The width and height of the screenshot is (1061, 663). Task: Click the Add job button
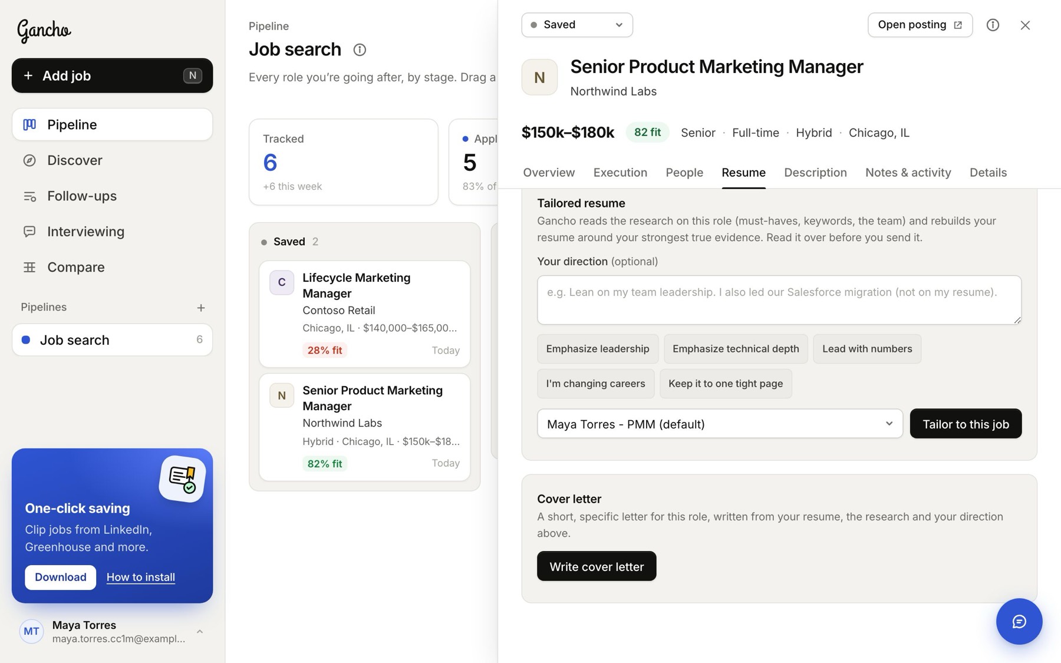(x=112, y=75)
